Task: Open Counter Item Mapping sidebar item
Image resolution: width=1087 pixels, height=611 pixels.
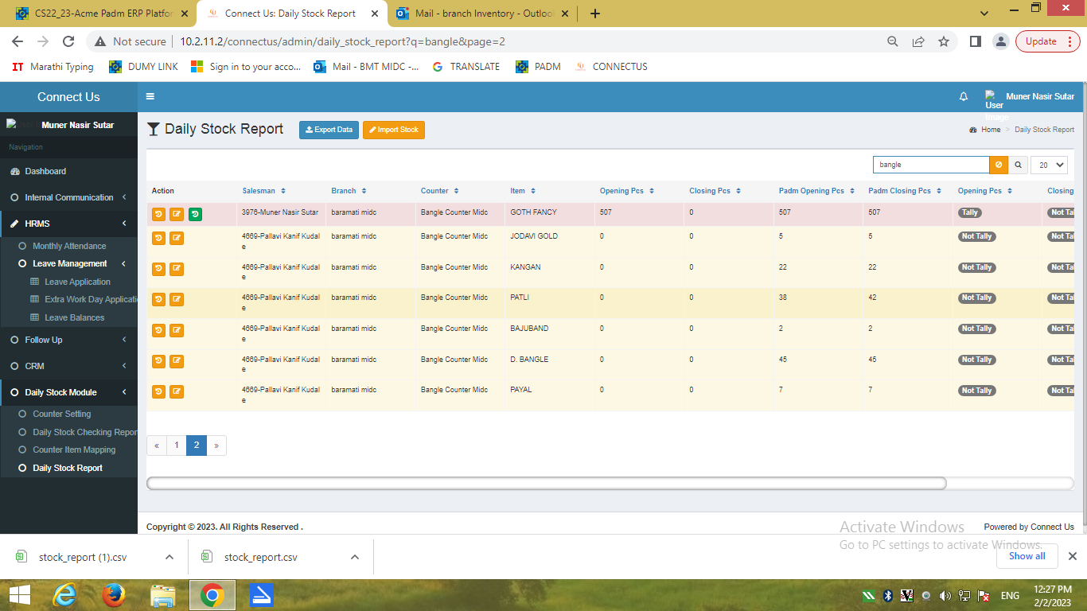Action: coord(74,449)
